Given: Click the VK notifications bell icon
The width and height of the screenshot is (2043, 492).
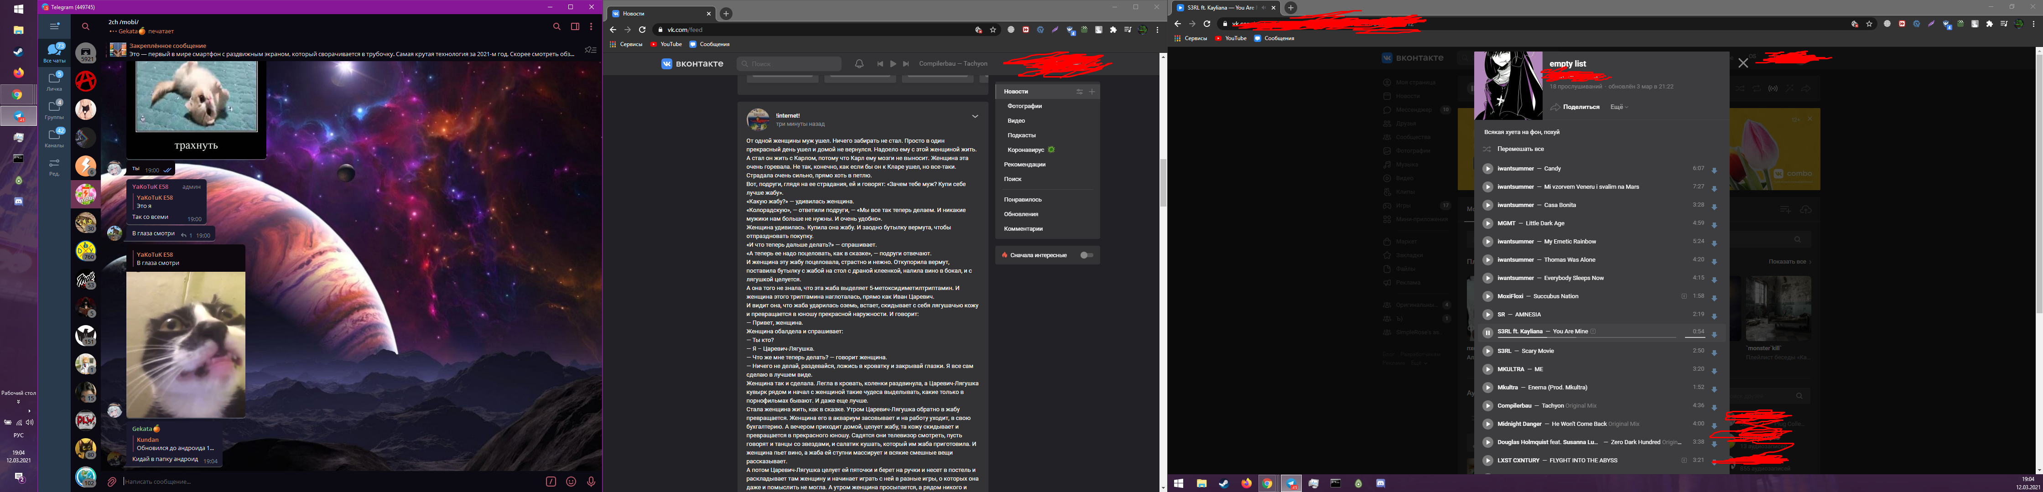Looking at the screenshot, I should point(859,63).
